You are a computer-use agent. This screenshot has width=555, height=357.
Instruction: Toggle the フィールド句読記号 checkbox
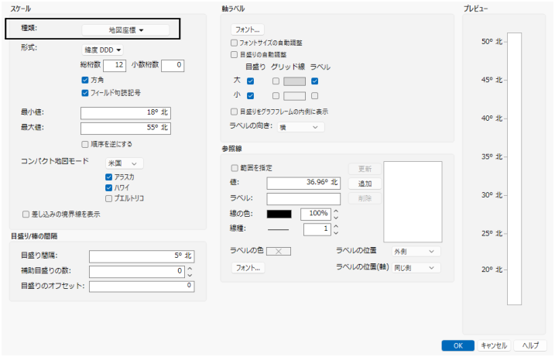coord(85,93)
